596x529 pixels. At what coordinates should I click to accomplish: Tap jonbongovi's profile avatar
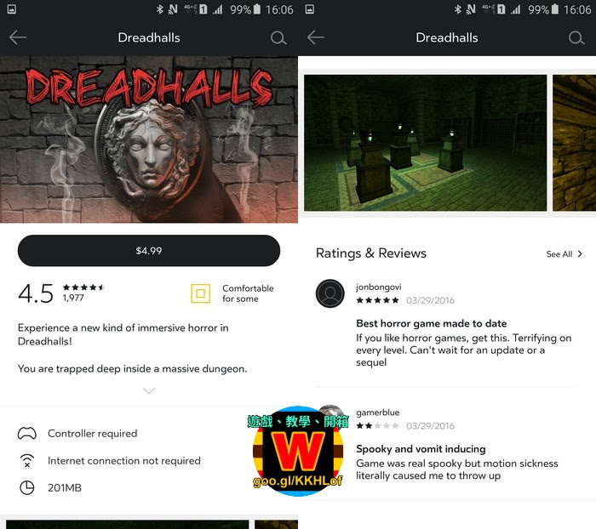coord(330,293)
